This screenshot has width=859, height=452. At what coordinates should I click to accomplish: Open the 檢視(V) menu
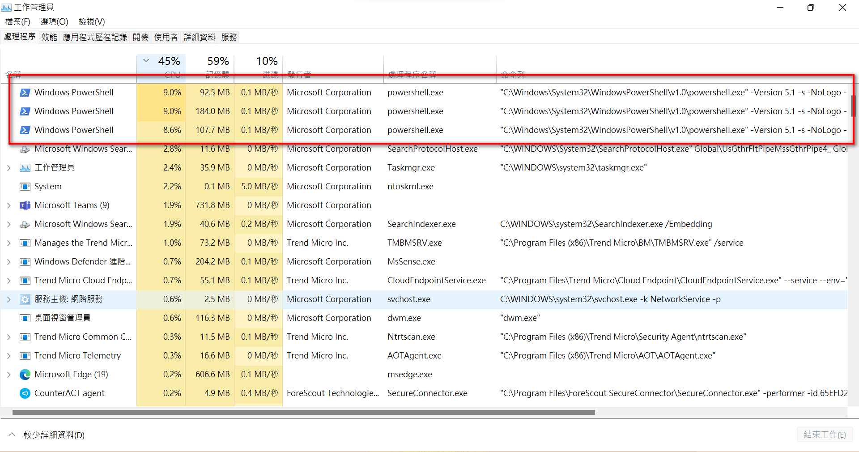coord(92,21)
